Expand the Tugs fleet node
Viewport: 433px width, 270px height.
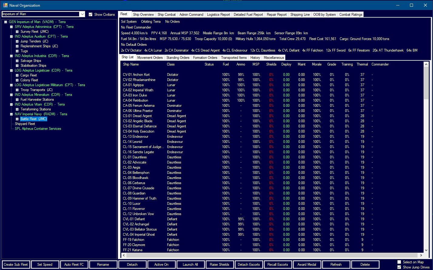click(17, 51)
